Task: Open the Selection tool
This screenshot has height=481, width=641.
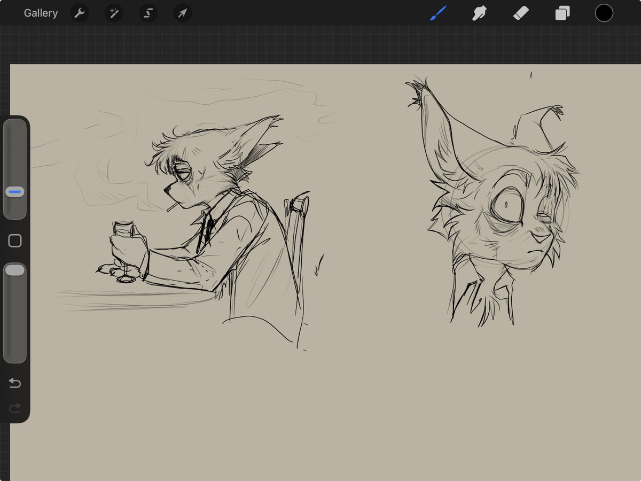Action: (x=148, y=13)
